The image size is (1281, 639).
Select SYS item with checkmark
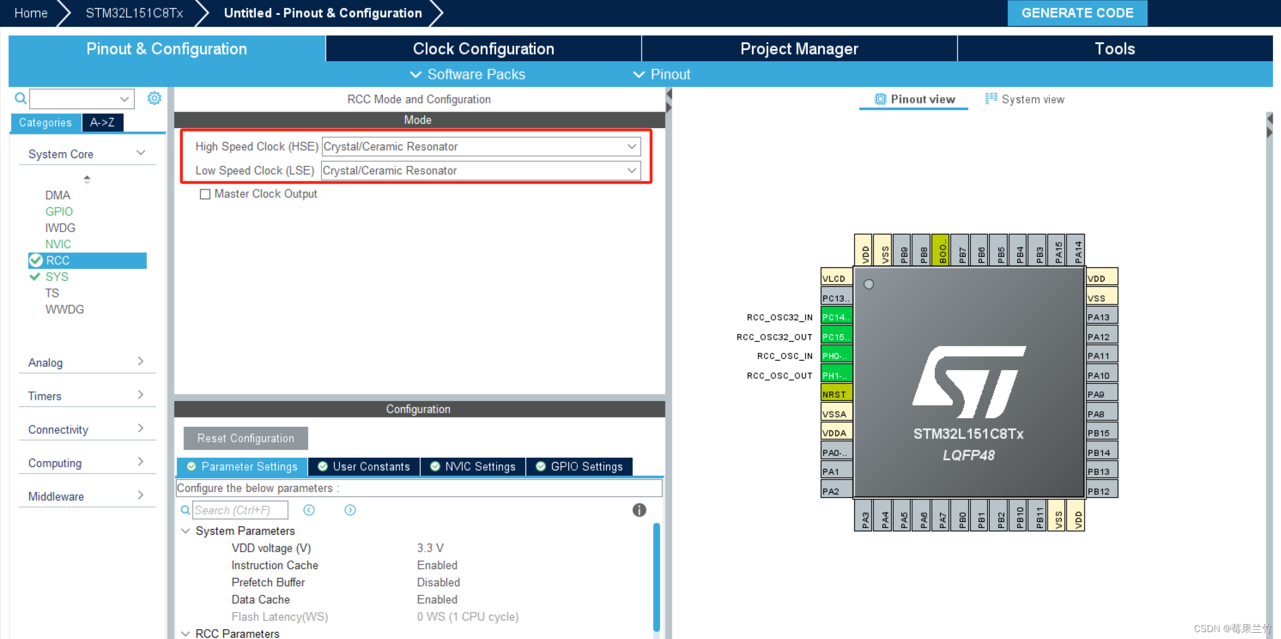pyautogui.click(x=57, y=277)
